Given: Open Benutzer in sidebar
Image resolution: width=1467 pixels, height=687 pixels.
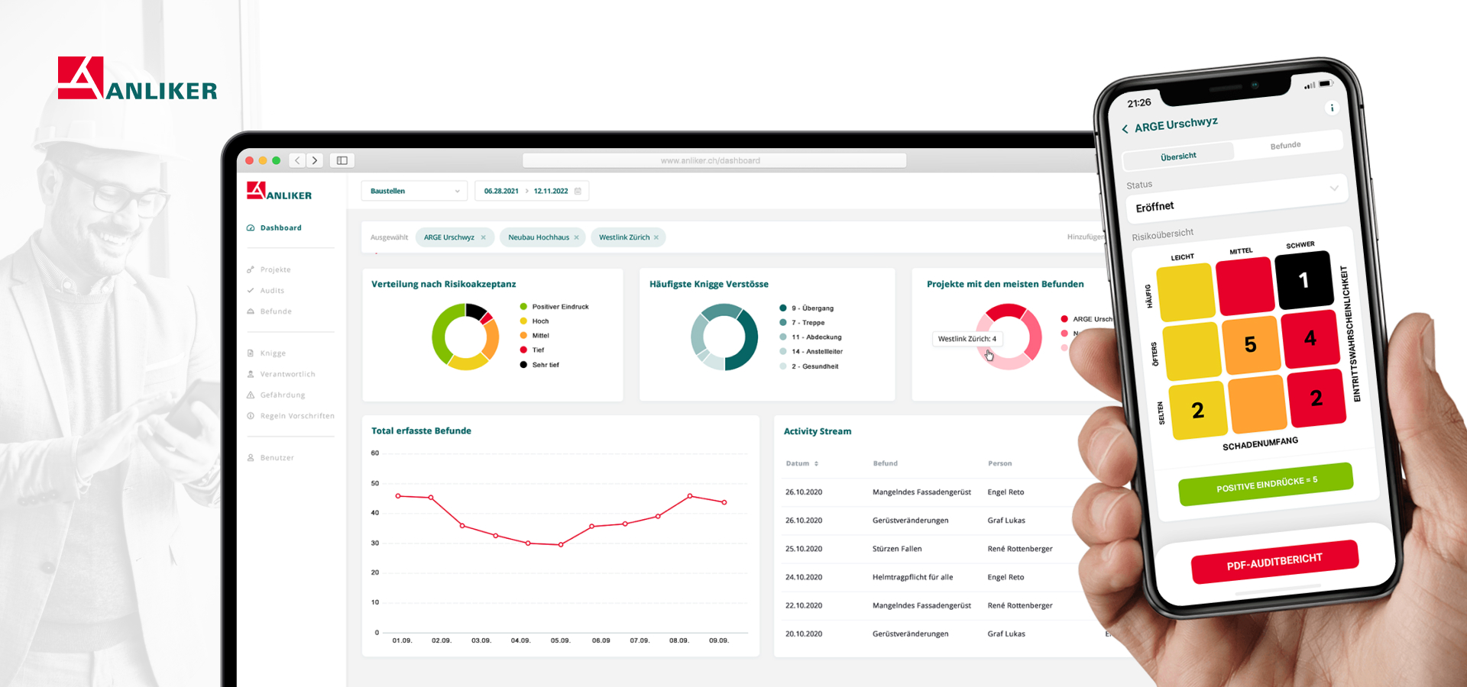Looking at the screenshot, I should 277,458.
